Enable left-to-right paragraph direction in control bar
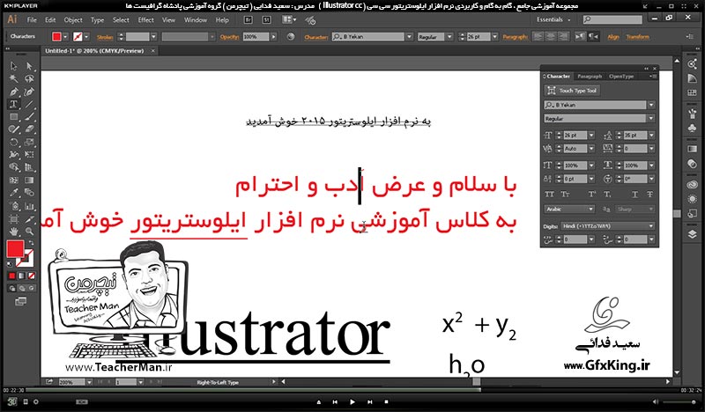The height and width of the screenshot is (412, 705). point(580,37)
